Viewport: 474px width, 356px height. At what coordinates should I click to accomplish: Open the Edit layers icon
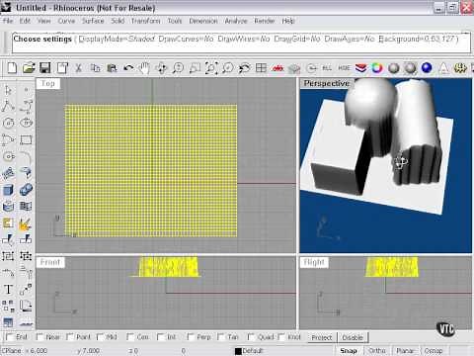[360, 68]
